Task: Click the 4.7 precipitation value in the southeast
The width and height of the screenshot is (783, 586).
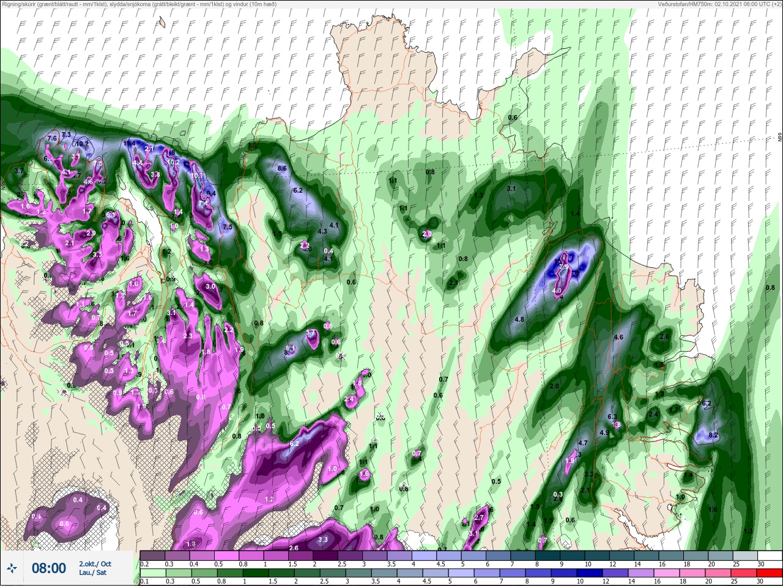Action: pyautogui.click(x=583, y=443)
